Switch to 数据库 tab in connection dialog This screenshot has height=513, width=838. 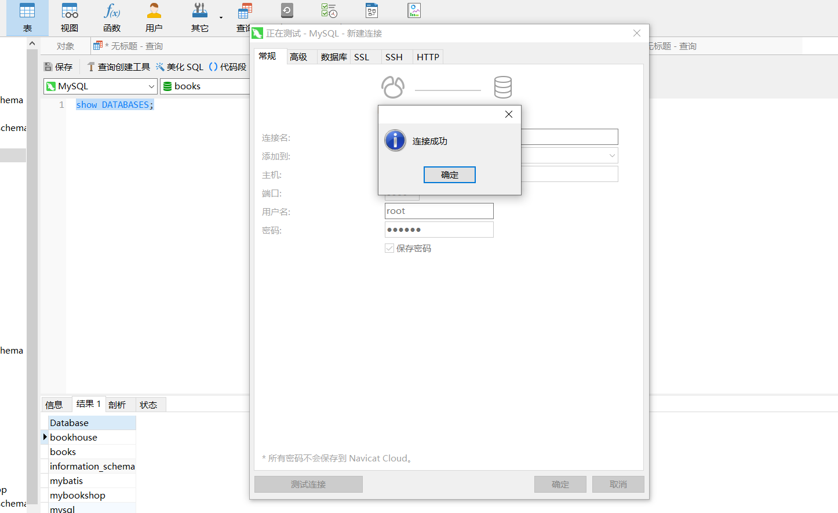coord(334,57)
